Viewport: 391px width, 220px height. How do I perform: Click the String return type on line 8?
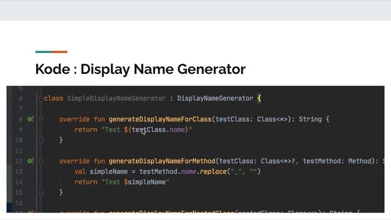point(310,119)
